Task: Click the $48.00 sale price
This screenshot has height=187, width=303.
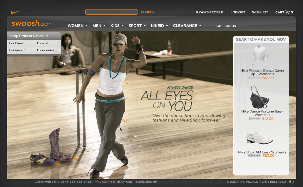Action: tap(268, 78)
